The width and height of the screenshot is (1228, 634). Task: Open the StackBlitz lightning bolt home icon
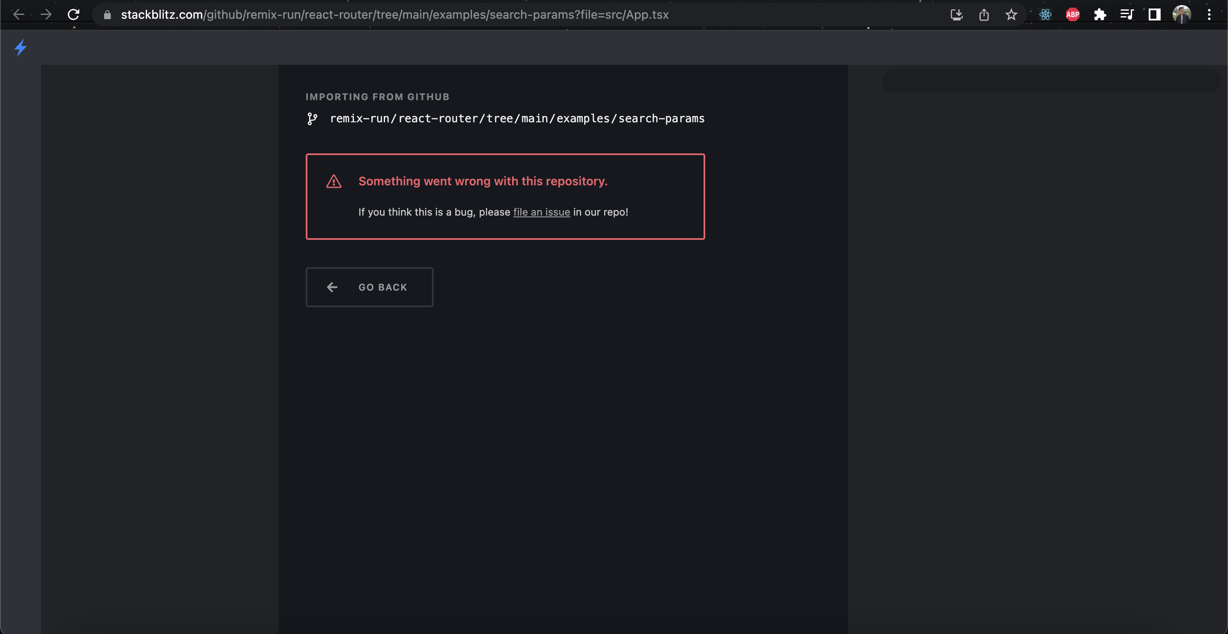[20, 48]
